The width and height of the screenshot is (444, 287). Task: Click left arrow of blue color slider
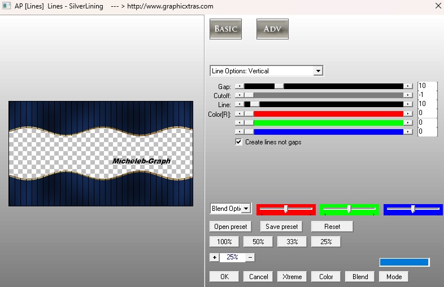point(240,132)
